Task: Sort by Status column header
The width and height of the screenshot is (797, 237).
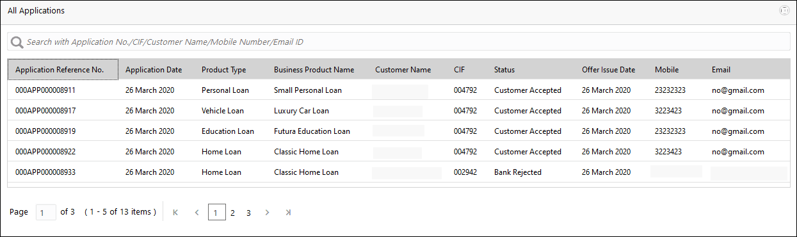Action: [504, 70]
